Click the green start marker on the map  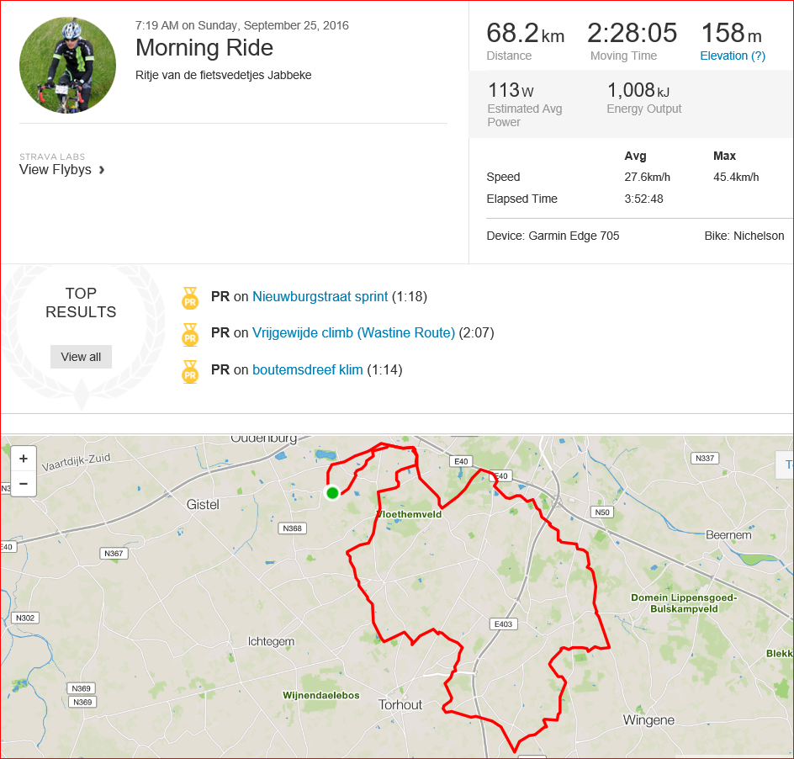[x=332, y=492]
